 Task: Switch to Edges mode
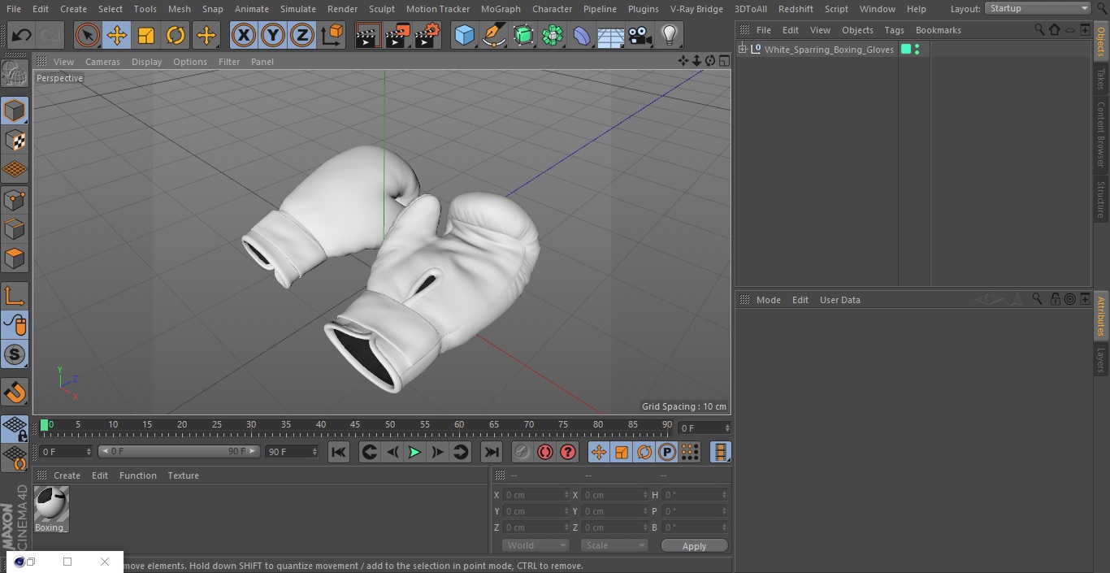coord(15,229)
